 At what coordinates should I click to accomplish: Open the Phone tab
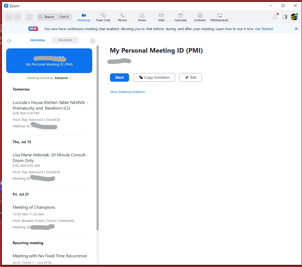[123, 17]
